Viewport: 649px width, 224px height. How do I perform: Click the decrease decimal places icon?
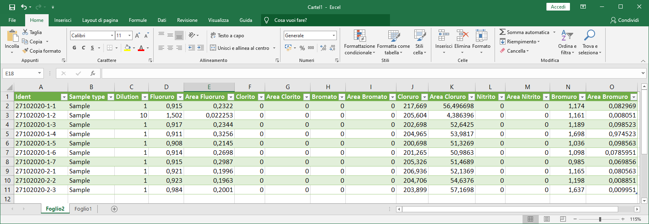click(332, 48)
